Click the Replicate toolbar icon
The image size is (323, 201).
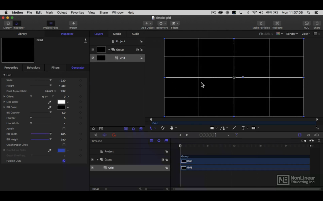pos(277,23)
